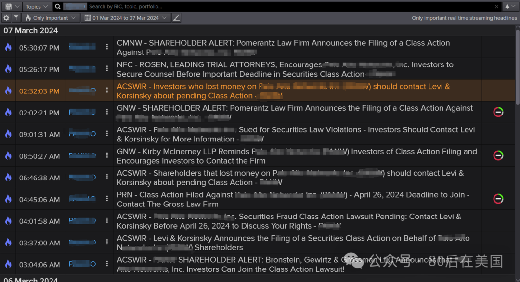
Task: Open the settings gear icon
Action: tap(6, 18)
